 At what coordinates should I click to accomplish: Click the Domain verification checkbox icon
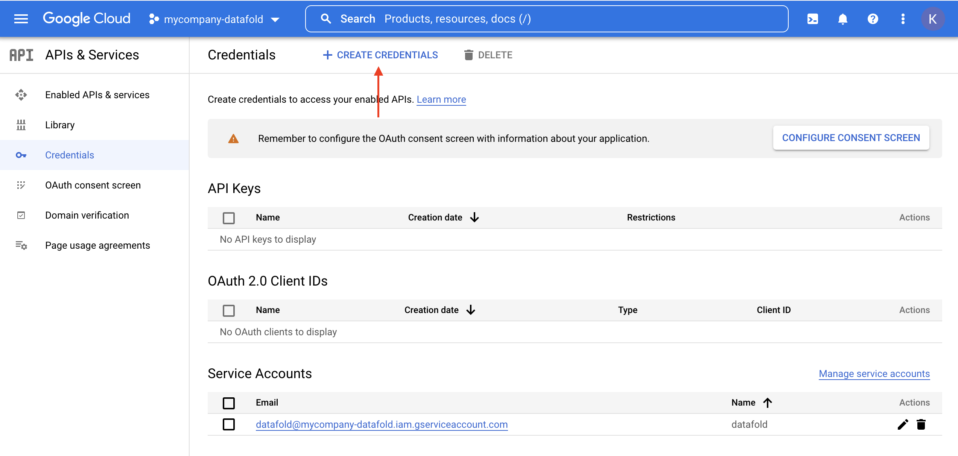pyautogui.click(x=21, y=215)
